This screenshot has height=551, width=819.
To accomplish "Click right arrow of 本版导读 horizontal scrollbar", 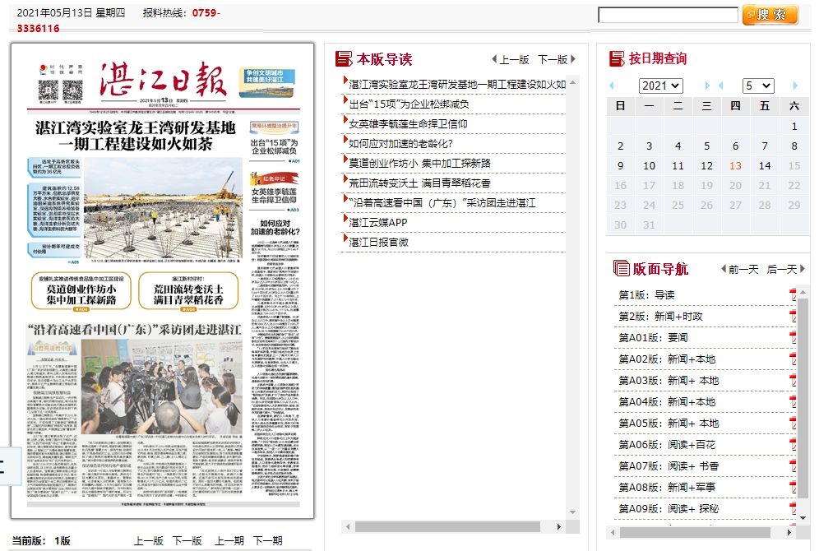I will (x=559, y=527).
